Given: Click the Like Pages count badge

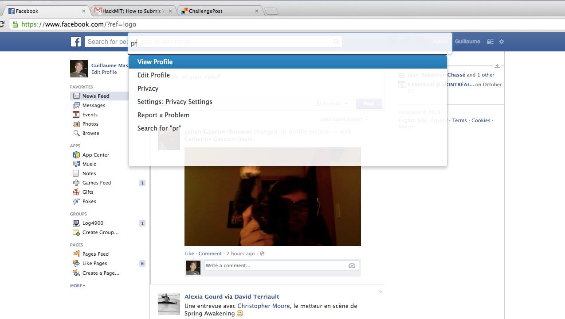Looking at the screenshot, I should pyautogui.click(x=142, y=263).
